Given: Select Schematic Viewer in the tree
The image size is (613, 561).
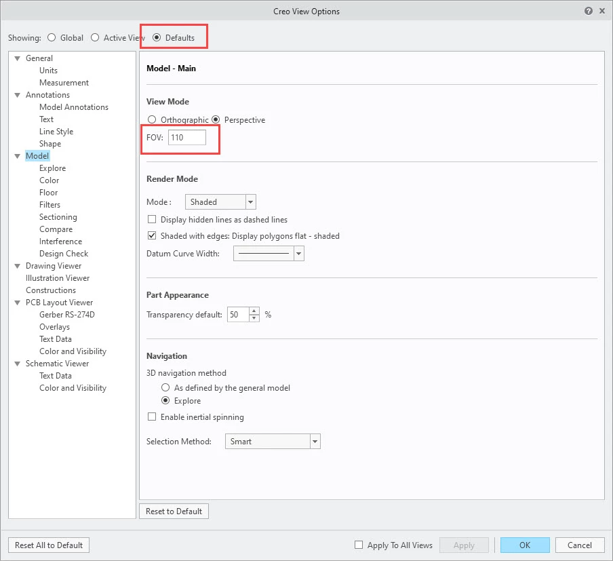Looking at the screenshot, I should 58,364.
